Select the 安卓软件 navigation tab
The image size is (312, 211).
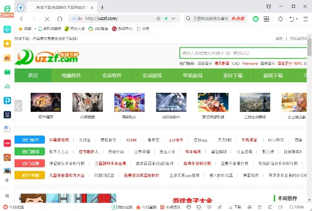(112, 75)
